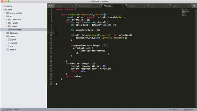
Task: Click the minimap code preview
Action: 185,13
